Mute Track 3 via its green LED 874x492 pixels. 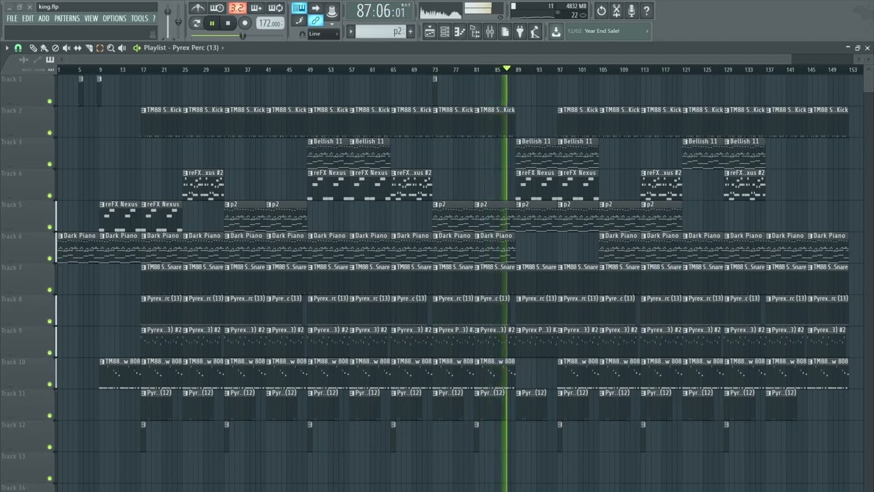50,164
